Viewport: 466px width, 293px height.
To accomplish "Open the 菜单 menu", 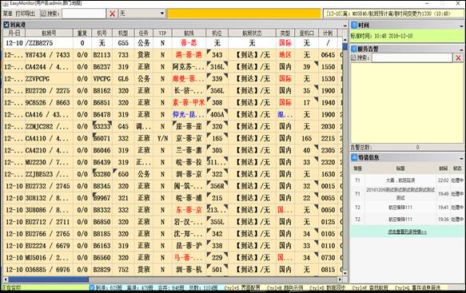I will tap(8, 14).
